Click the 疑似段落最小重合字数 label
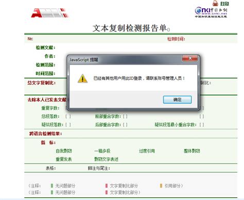 click(176, 124)
